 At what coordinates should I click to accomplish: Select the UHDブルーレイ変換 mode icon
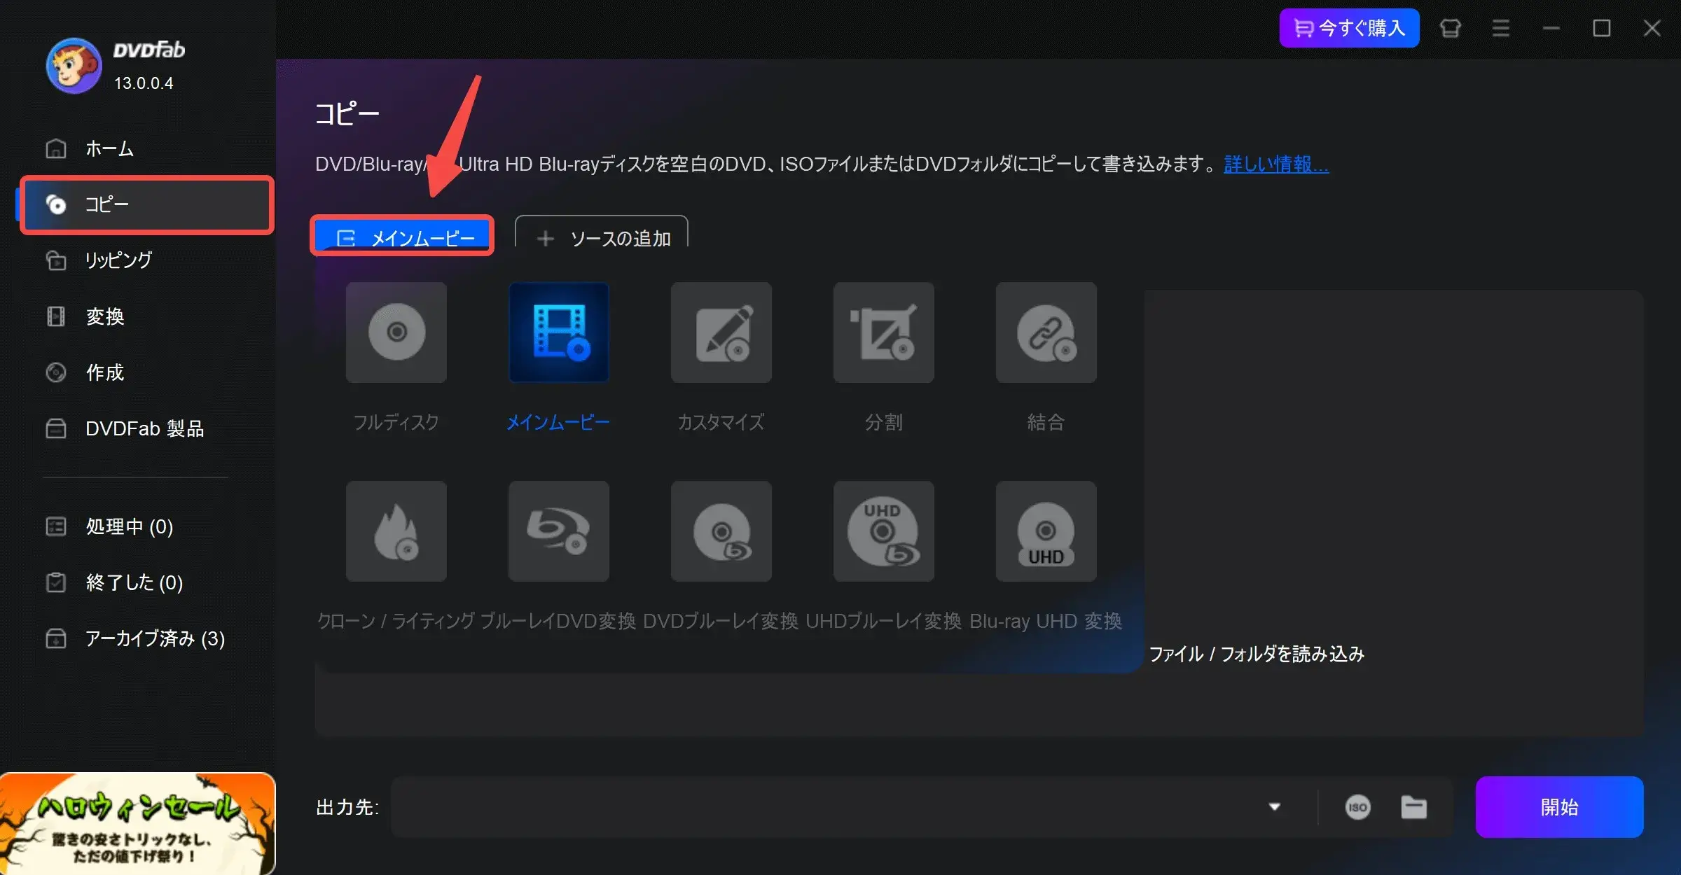pos(884,531)
